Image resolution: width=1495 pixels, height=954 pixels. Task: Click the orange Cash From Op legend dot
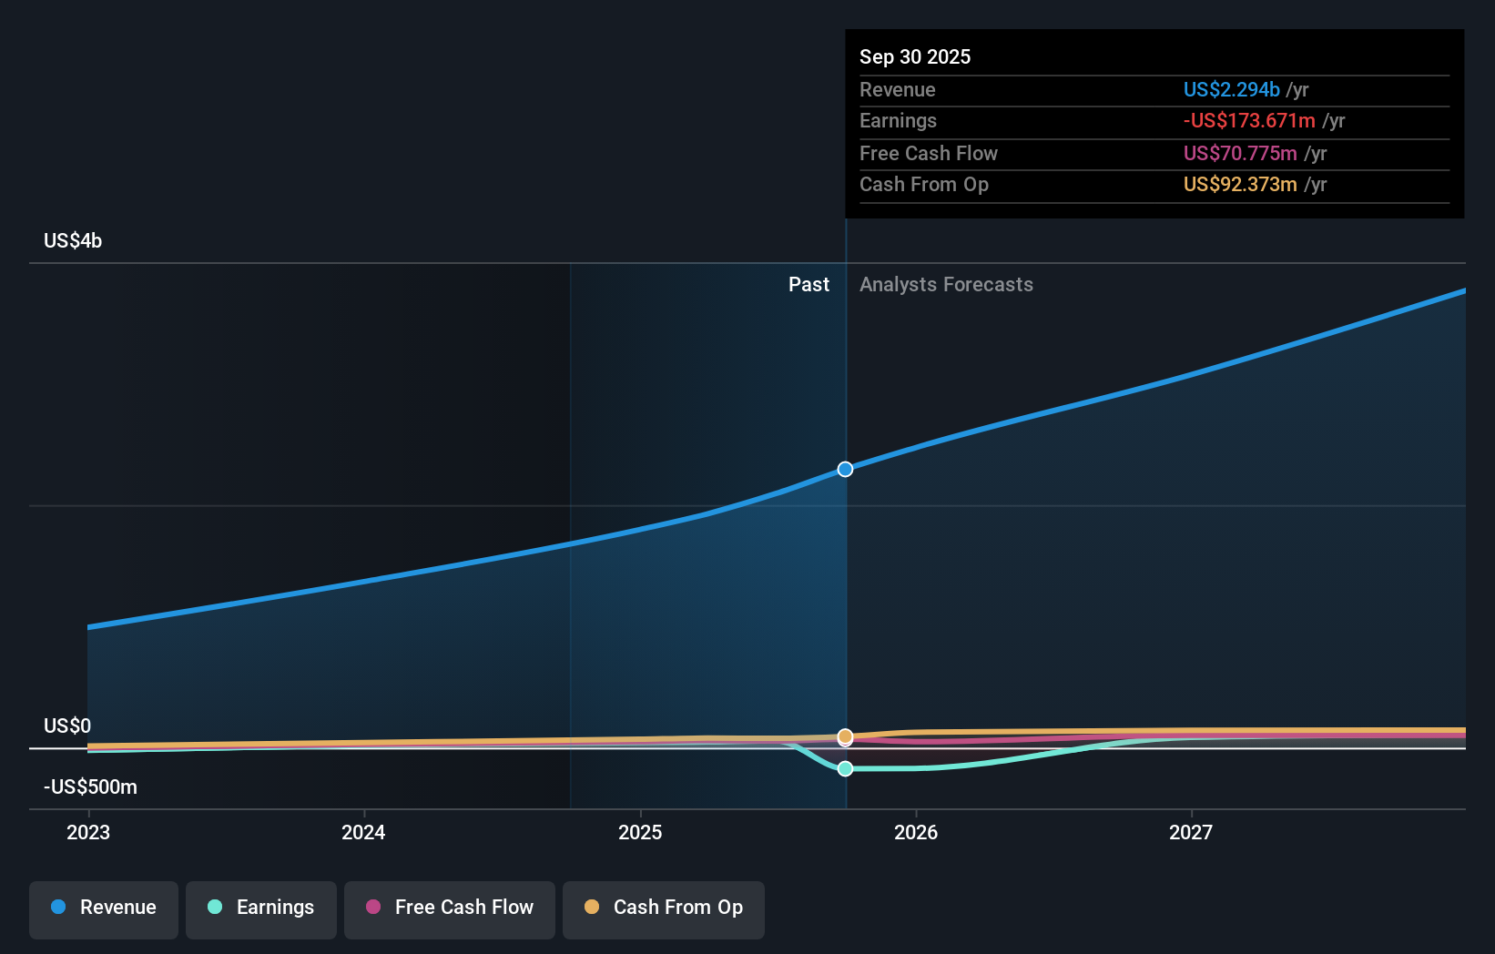[x=592, y=908]
